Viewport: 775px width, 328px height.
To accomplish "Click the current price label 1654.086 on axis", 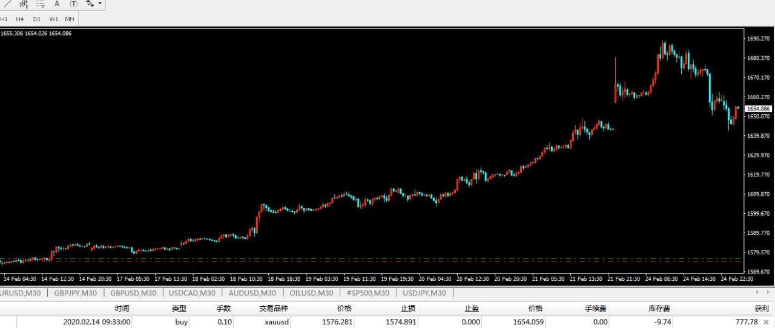I will [758, 109].
